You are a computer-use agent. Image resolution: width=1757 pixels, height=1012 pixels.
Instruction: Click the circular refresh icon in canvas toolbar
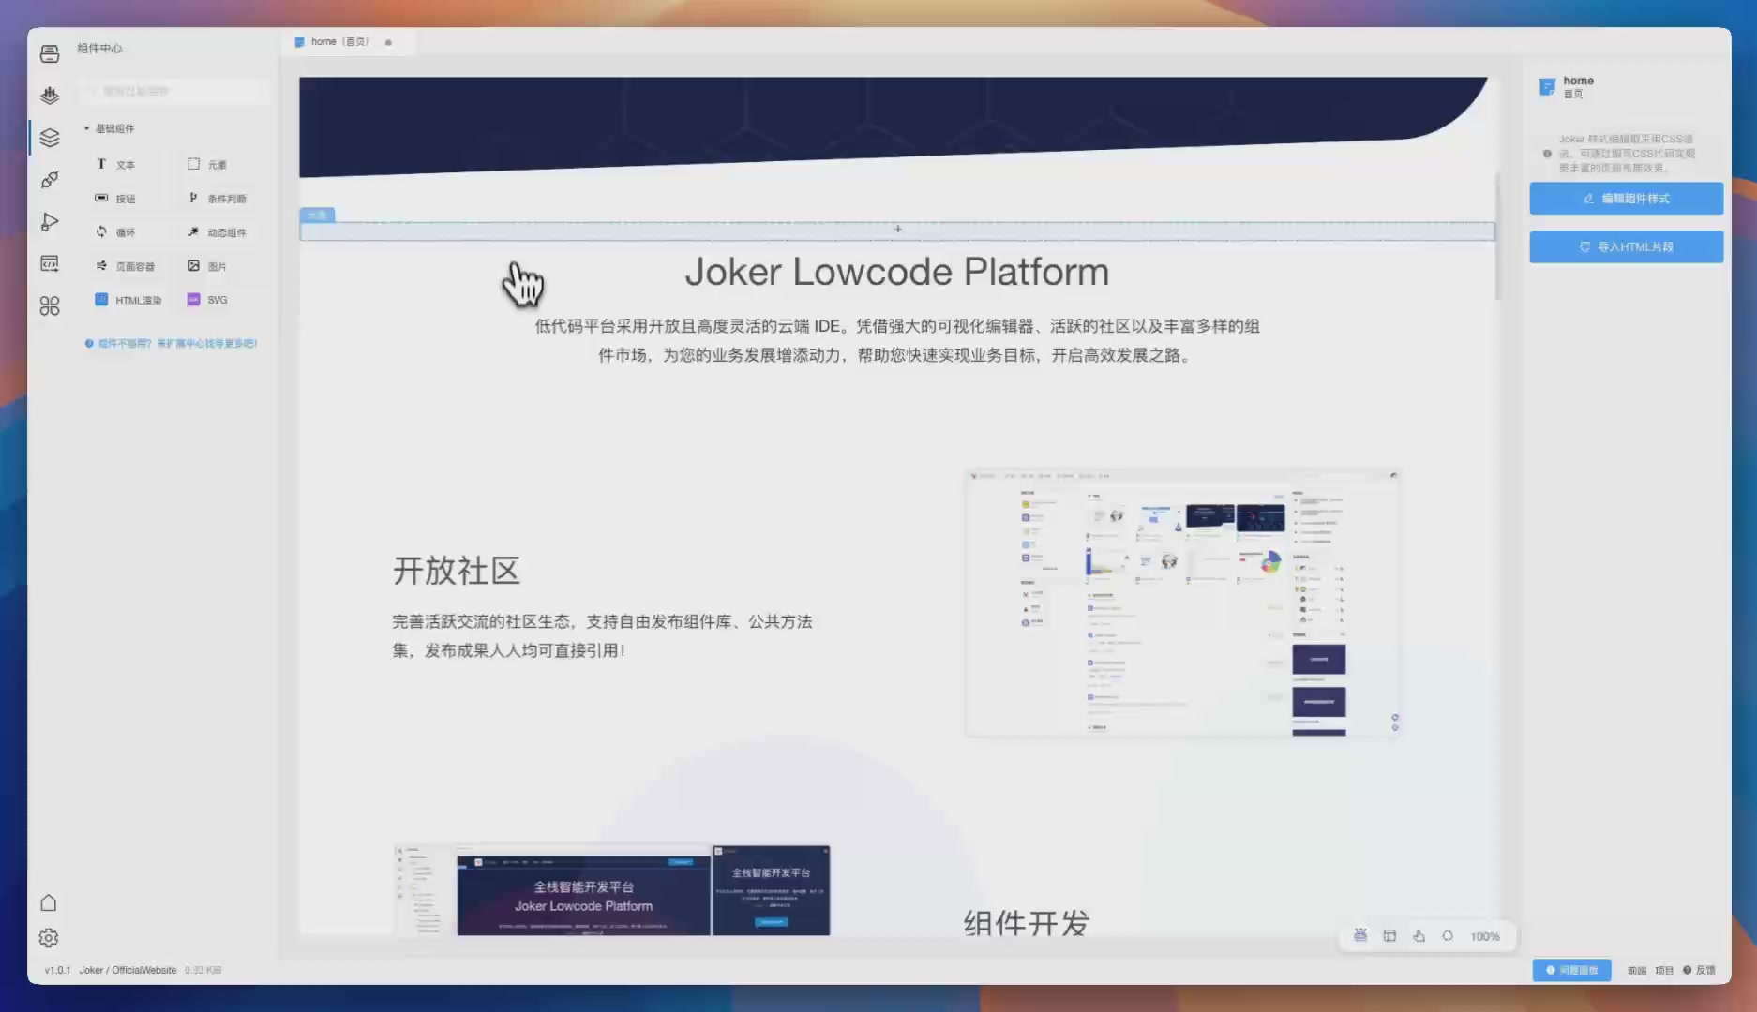click(1448, 935)
